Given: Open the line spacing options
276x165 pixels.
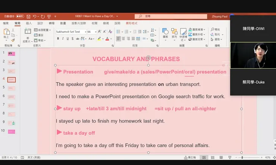Looking at the screenshot, I should click(146, 32).
